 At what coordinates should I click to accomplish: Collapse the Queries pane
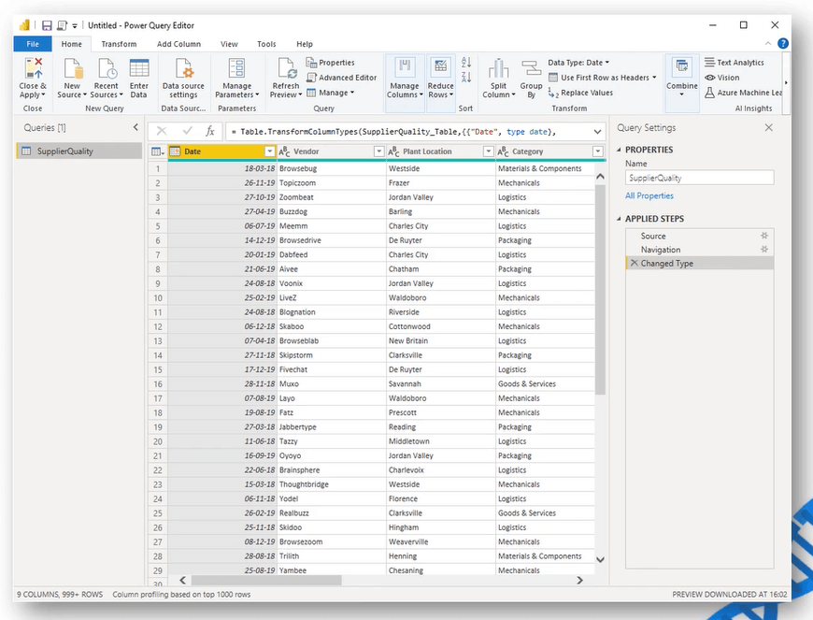tap(135, 127)
